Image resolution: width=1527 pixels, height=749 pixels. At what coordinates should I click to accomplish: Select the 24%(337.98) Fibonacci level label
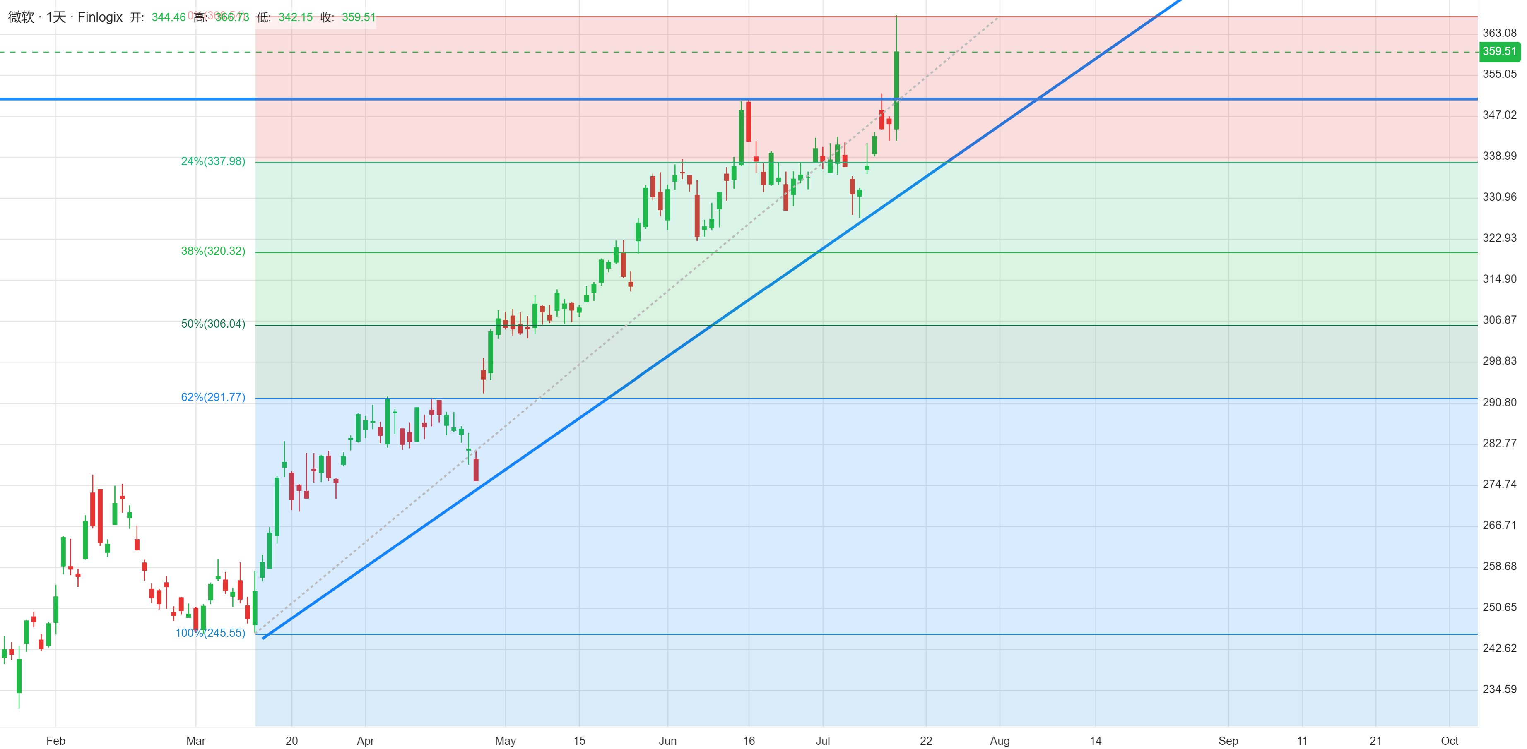[213, 161]
